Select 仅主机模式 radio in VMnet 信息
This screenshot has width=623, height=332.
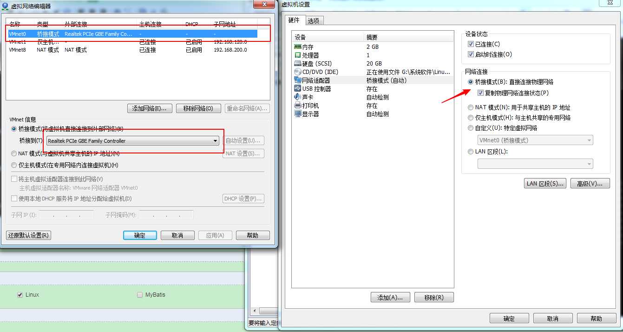pyautogui.click(x=13, y=165)
